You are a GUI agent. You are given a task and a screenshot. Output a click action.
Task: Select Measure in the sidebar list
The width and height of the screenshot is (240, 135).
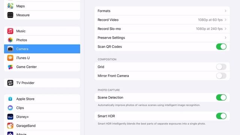pos(42,15)
